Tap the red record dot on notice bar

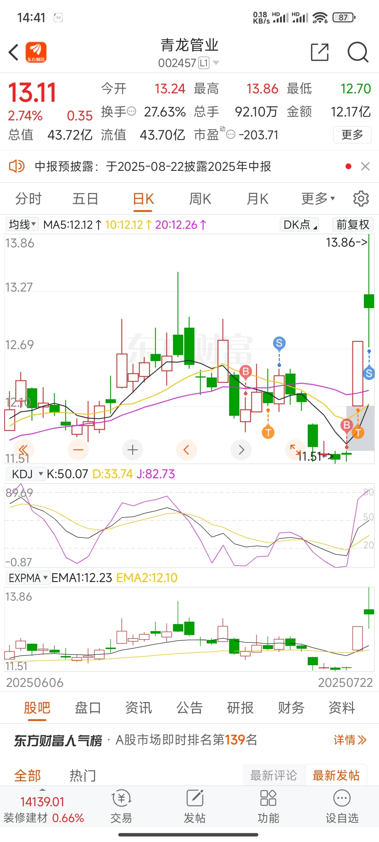[348, 166]
